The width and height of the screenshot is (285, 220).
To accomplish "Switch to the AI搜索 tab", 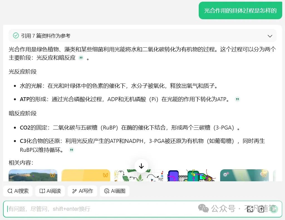I will (x=18, y=191).
